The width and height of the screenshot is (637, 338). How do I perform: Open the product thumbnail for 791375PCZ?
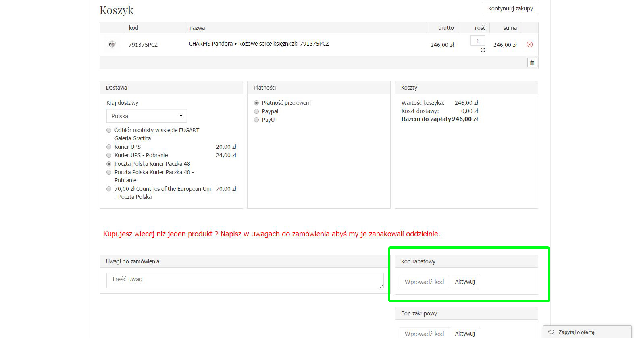pos(112,44)
